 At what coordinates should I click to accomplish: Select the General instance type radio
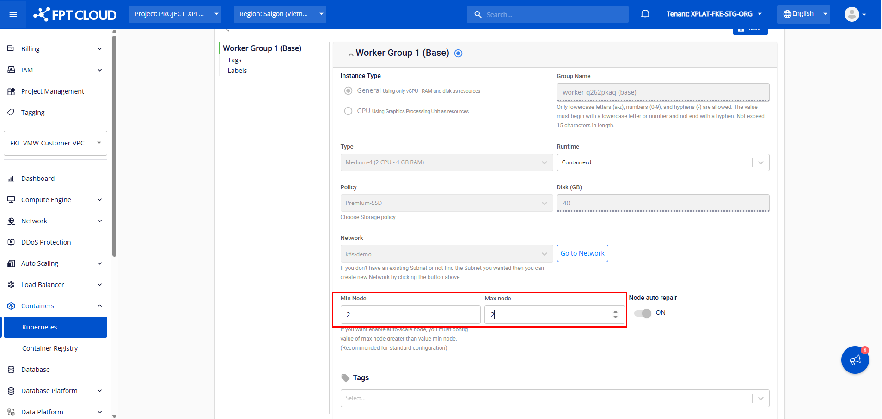348,91
